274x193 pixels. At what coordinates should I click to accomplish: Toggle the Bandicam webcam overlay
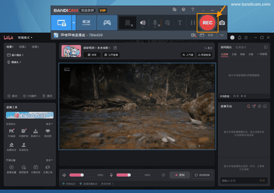128,23
